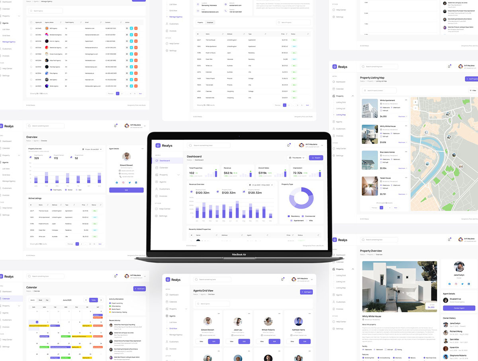This screenshot has width=478, height=361.
Task: Click Add Agent in Agents Grid View
Action: [x=306, y=292]
